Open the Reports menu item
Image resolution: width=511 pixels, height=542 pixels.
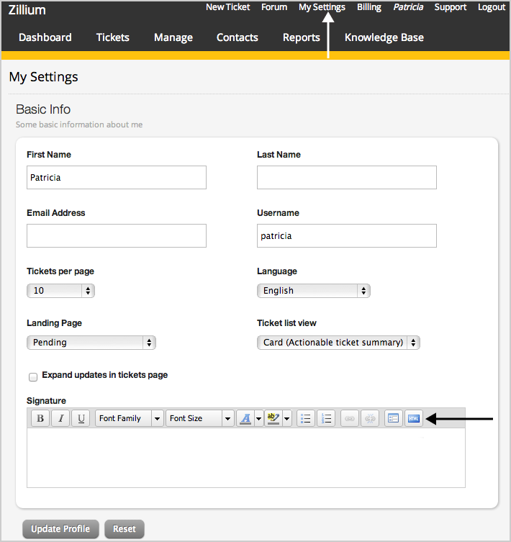pyautogui.click(x=301, y=37)
